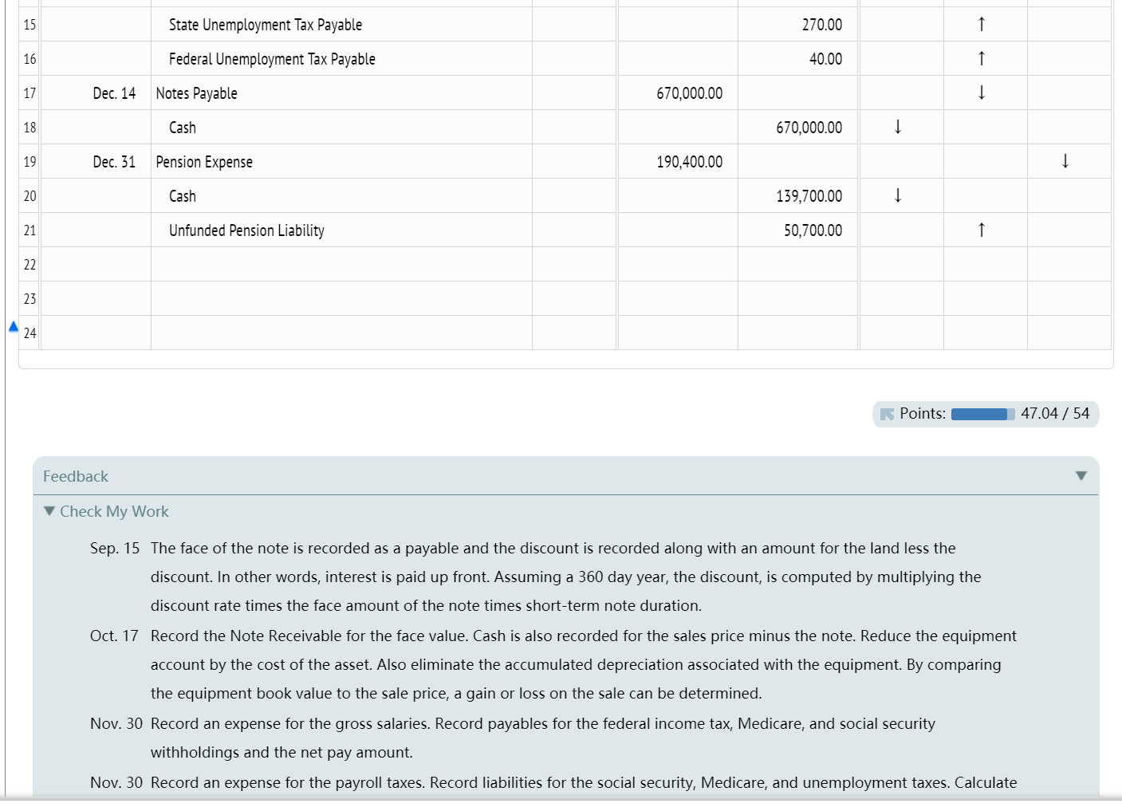Click the down arrow on the Pension Expense row

1065,161
